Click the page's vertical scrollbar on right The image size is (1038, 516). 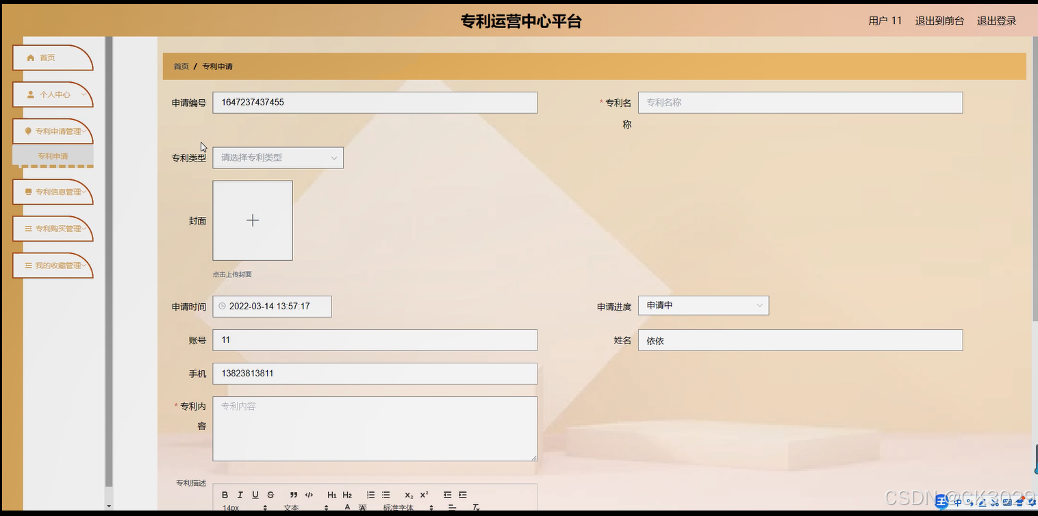(1035, 178)
